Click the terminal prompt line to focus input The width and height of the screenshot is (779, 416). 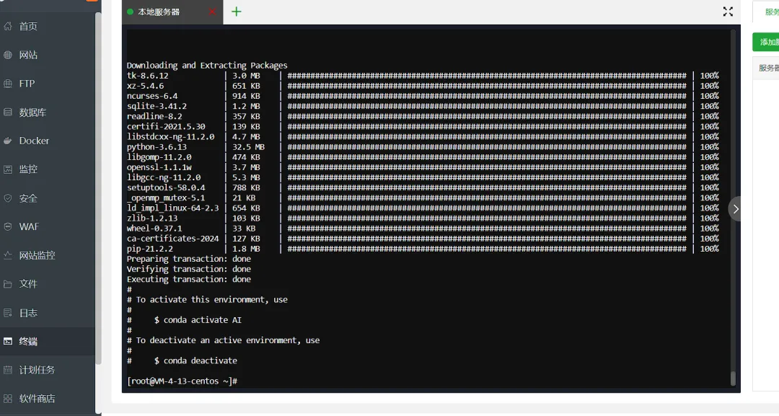[x=427, y=381]
